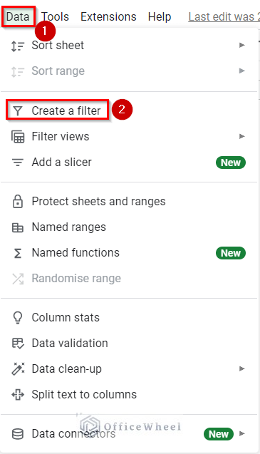This screenshot has height=454, width=260.
Task: Select the Data menu in menu bar
Action: pos(18,16)
